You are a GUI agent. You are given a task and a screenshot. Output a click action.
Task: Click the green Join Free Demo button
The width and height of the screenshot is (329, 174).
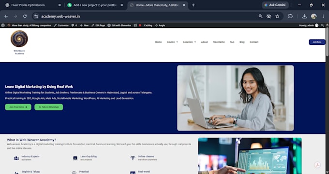point(18,107)
